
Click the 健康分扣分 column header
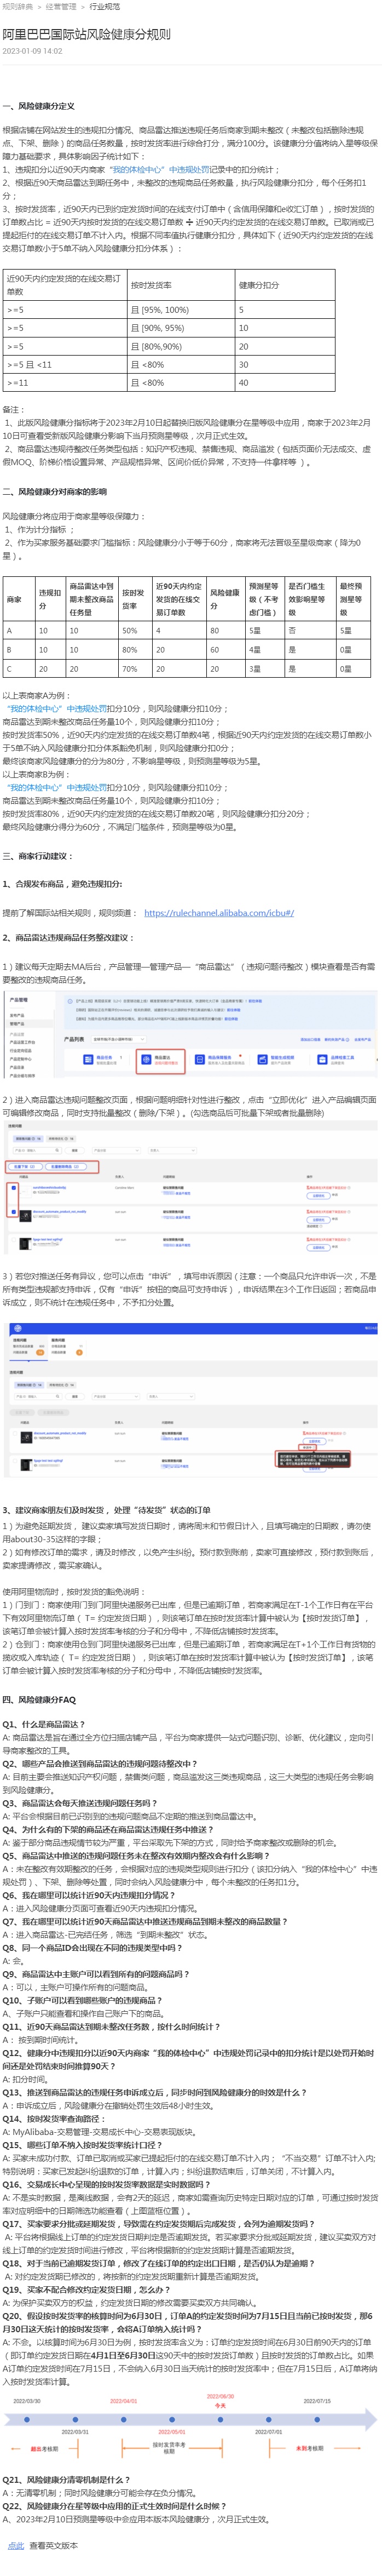pos(285,285)
